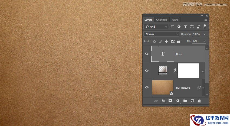Hide the Burn text layer
230x126 pixels.
[147, 54]
